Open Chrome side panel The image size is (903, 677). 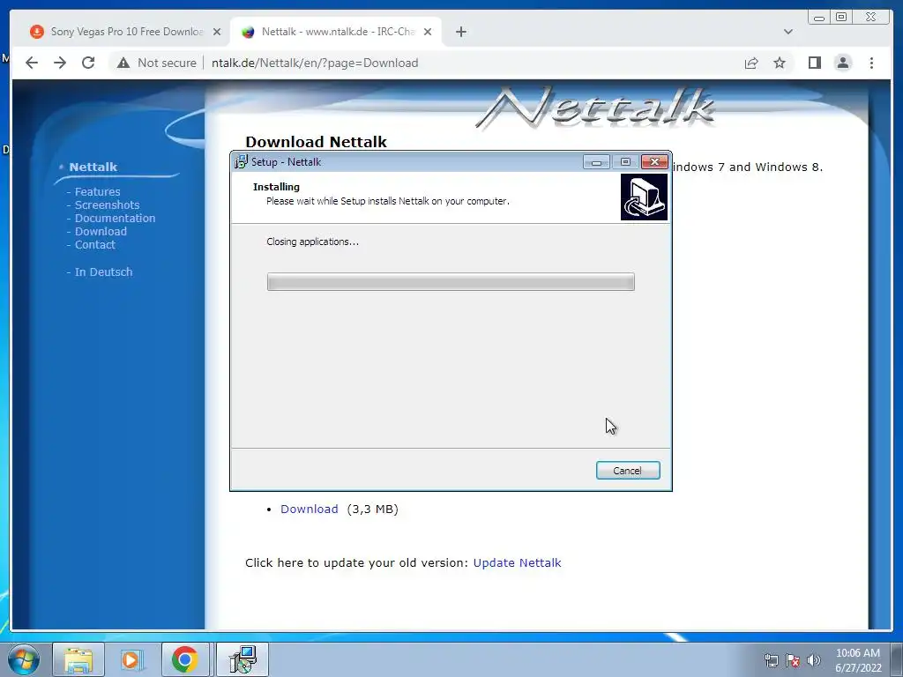[x=814, y=63]
